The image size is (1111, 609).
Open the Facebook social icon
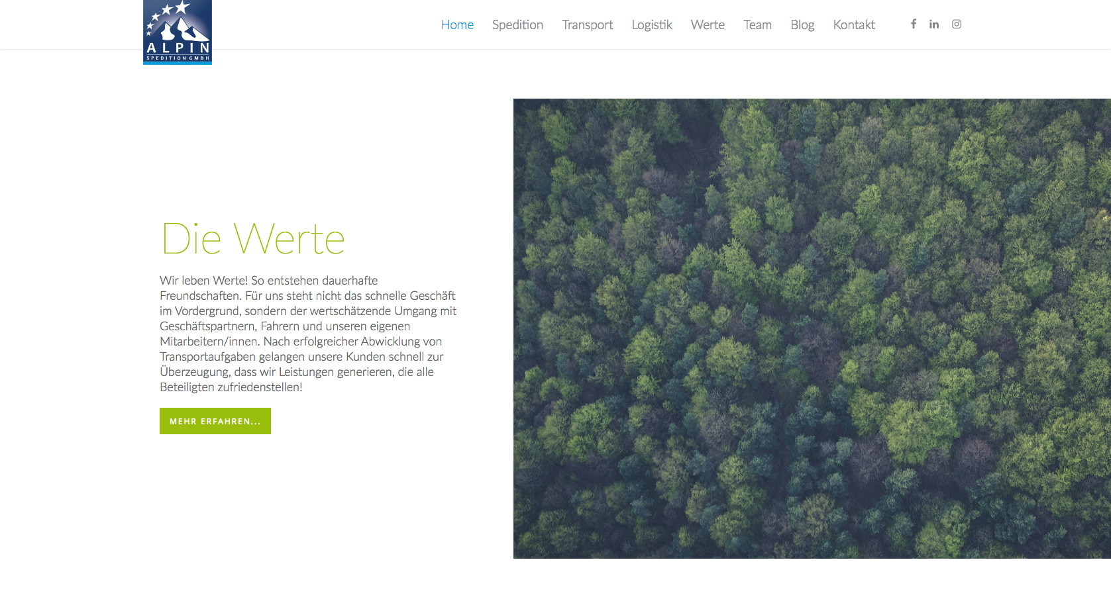[x=913, y=24]
